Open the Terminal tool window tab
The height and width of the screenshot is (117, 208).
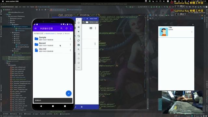28,114
